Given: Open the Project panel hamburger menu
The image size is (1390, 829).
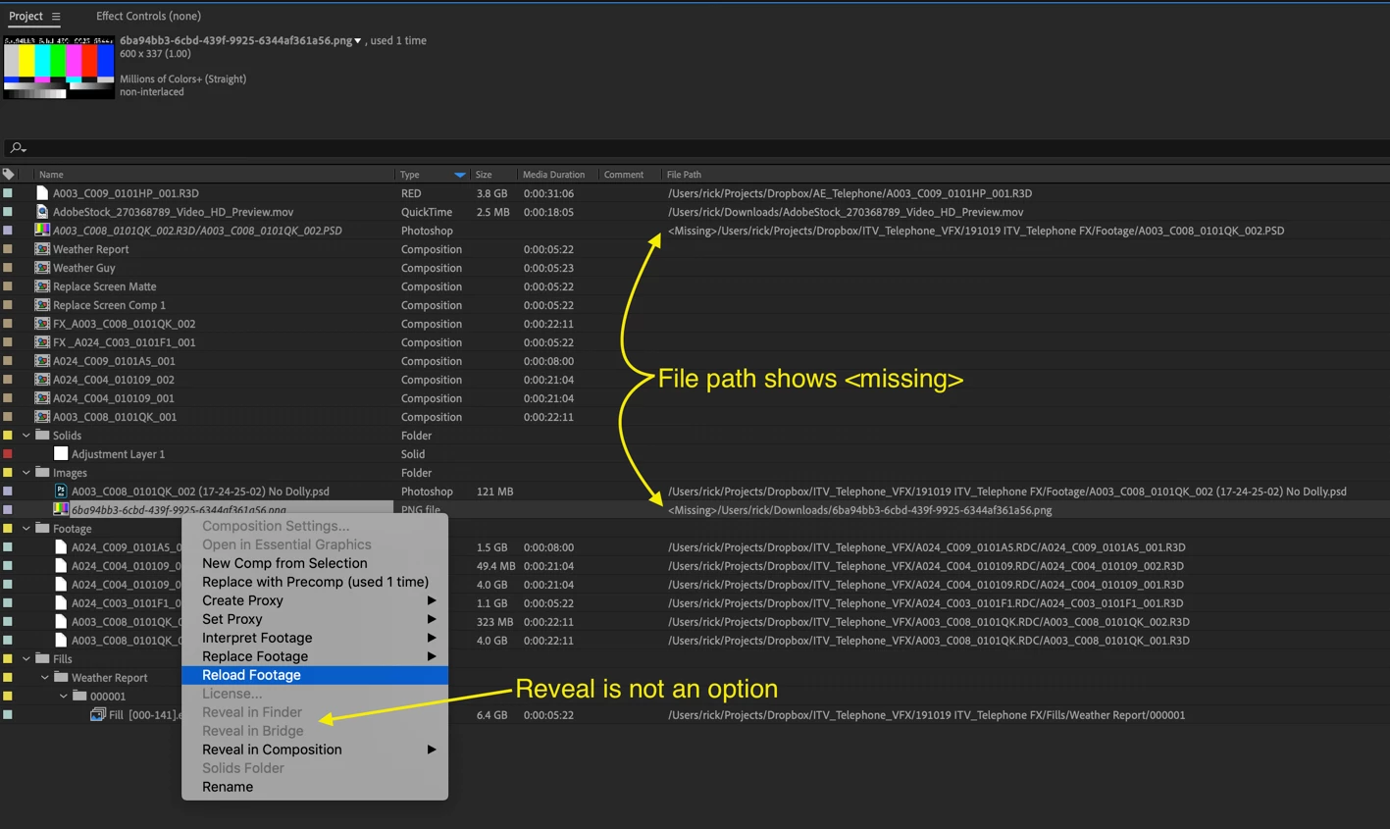Looking at the screenshot, I should pos(56,17).
